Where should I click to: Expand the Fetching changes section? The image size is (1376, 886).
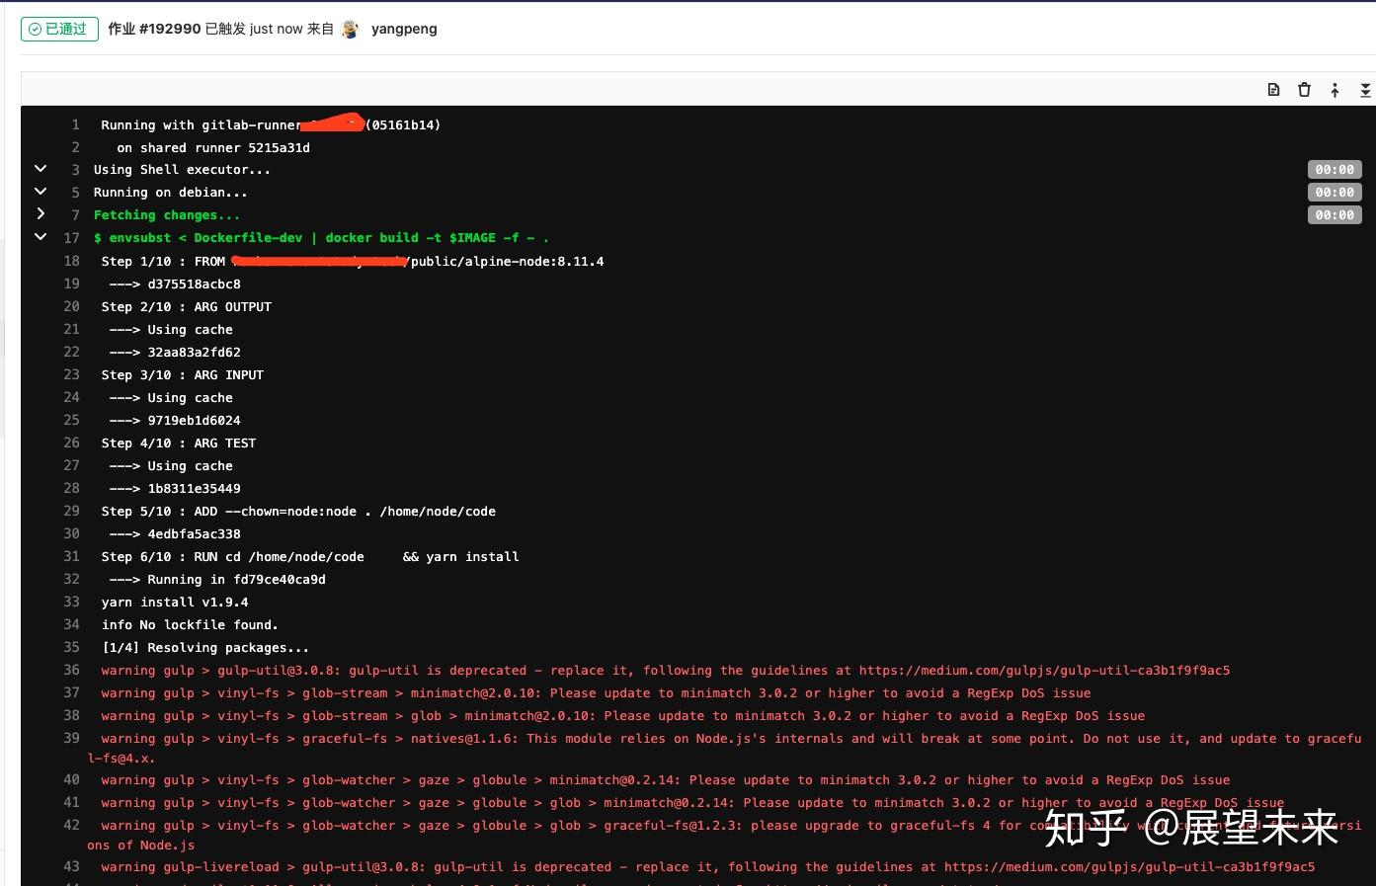(x=40, y=214)
